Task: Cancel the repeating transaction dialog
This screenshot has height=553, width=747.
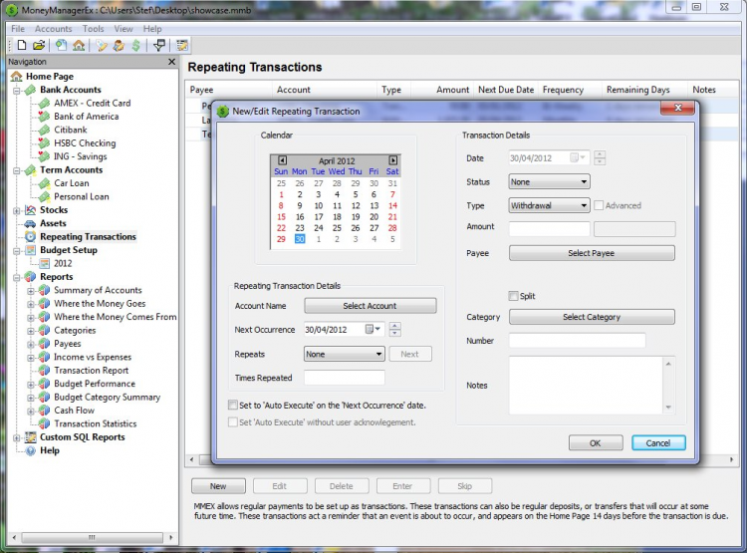Action: [658, 442]
